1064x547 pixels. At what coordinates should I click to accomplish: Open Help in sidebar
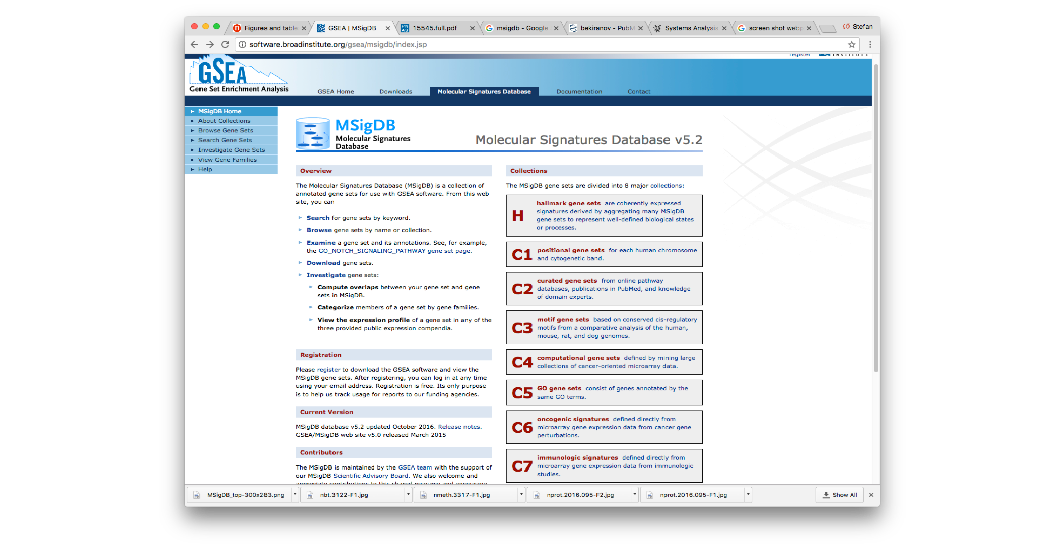[x=231, y=169]
